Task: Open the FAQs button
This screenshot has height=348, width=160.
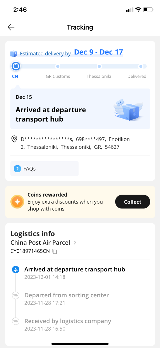Action: pos(44,168)
